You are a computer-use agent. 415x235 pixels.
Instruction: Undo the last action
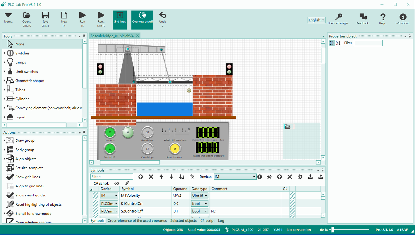pyautogui.click(x=163, y=15)
